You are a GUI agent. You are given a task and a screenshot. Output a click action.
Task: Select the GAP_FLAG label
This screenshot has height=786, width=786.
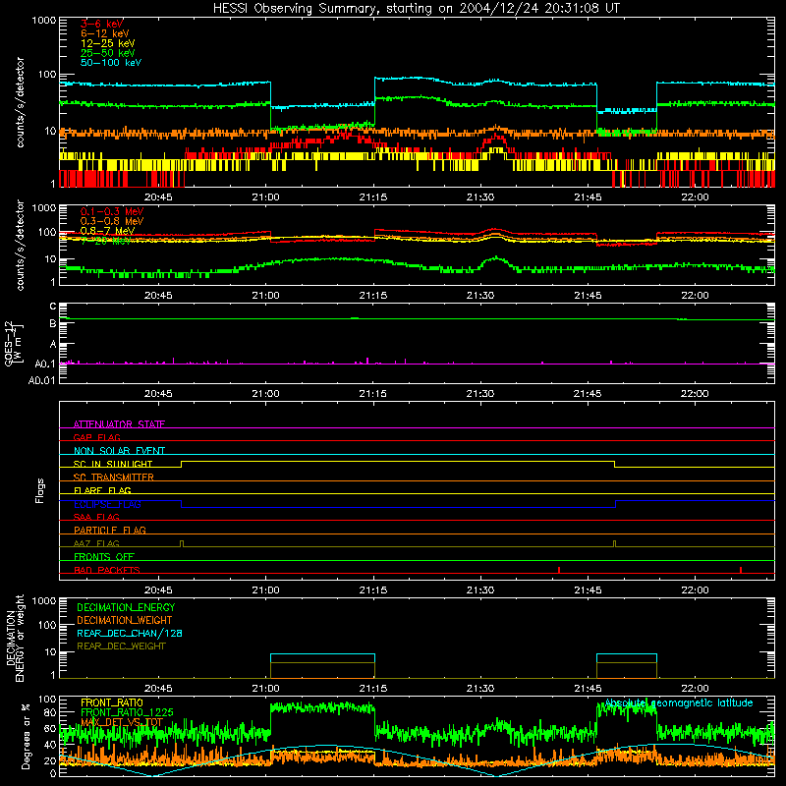[96, 437]
